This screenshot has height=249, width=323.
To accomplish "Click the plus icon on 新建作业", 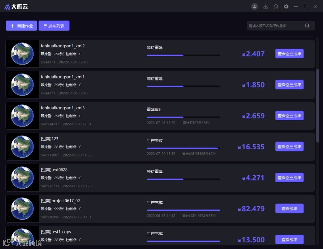I will [12, 26].
